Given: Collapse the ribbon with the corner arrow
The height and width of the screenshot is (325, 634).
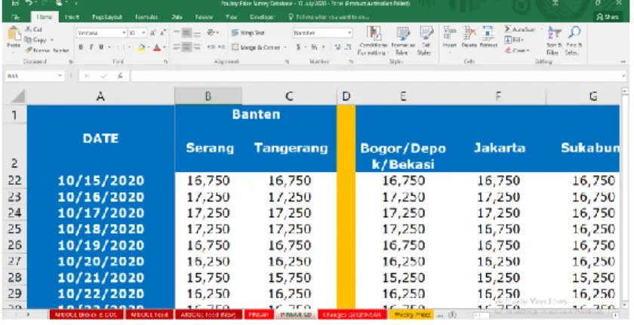Looking at the screenshot, I should pos(623,62).
